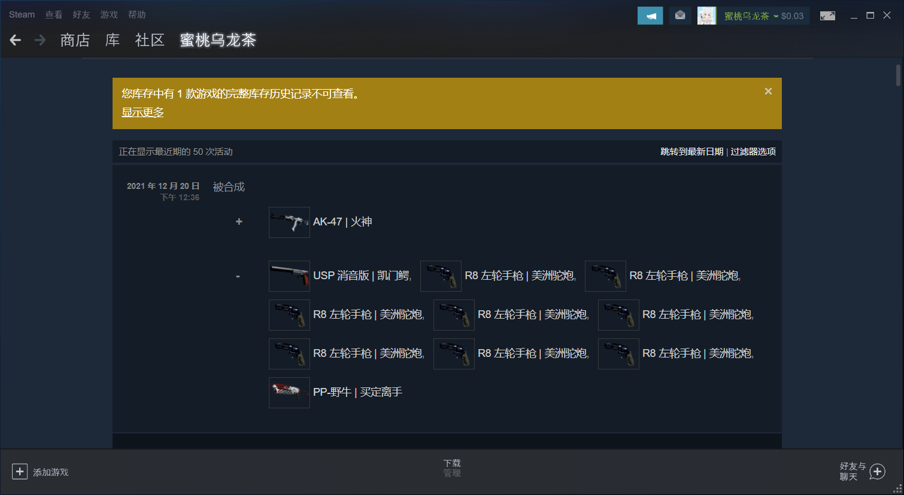Switch to the 库 tab

tap(113, 40)
